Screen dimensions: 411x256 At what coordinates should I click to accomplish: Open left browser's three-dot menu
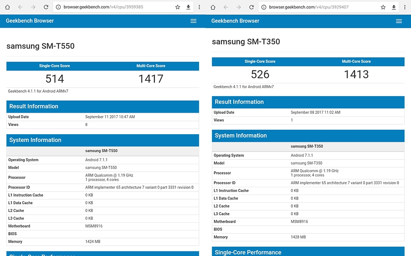click(199, 7)
